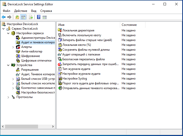183x136 pixels.
Task: Select the Настройки DeviceLock root node
Action: click(x=22, y=24)
